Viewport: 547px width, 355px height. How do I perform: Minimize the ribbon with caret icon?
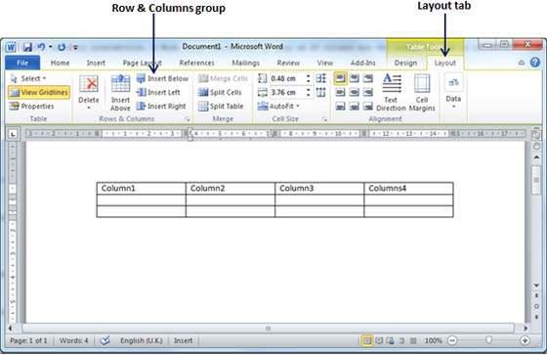(x=522, y=63)
